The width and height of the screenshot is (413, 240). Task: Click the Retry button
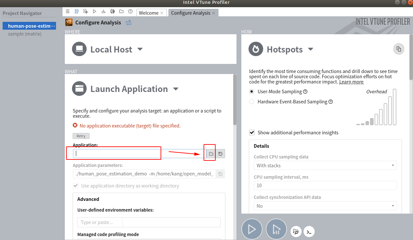tap(81, 136)
